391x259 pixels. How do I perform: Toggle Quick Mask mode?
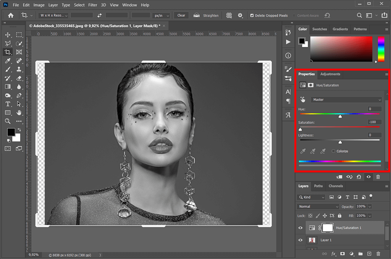[8, 148]
